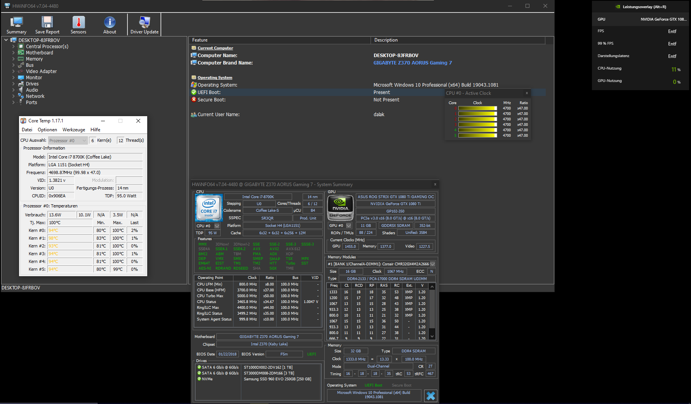Click the red Secure Boot status icon

194,100
